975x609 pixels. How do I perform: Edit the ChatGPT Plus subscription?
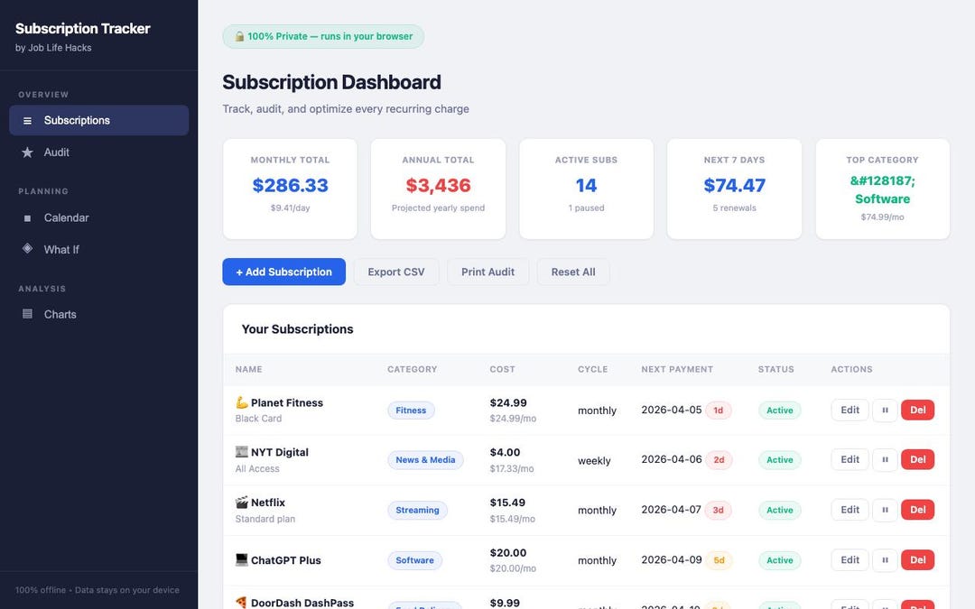[850, 560]
